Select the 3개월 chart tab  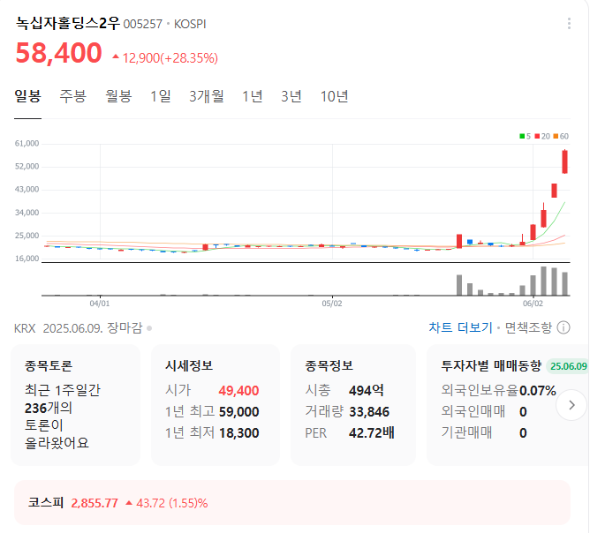[x=207, y=96]
